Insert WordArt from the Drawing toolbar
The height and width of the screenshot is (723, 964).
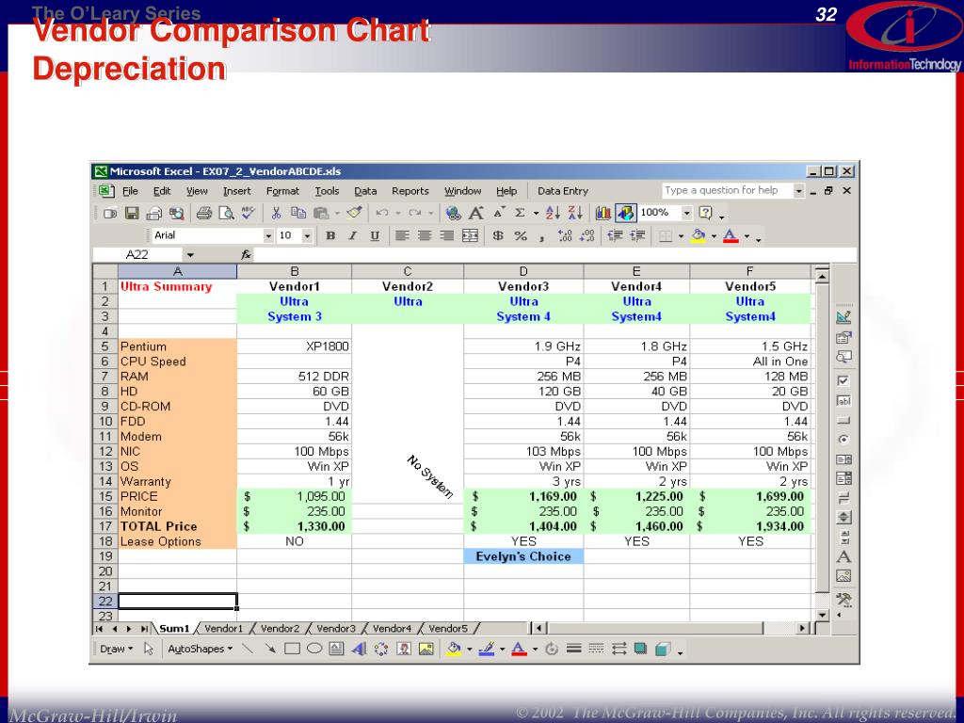click(359, 650)
